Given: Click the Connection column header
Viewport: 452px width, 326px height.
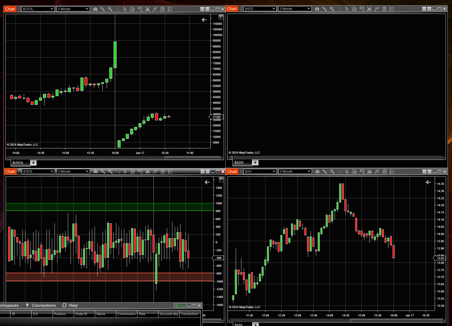Looking at the screenshot, I should point(190,314).
